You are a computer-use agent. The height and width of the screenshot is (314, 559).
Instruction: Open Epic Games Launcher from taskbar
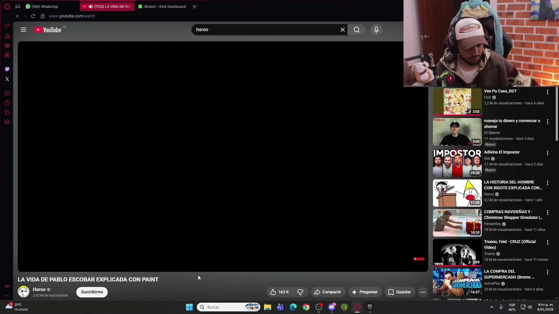click(x=370, y=307)
